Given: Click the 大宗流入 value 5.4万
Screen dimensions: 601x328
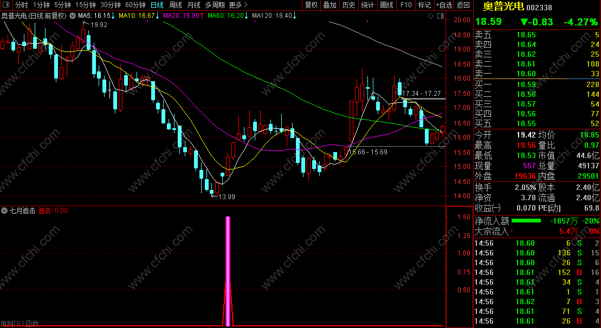Looking at the screenshot, I should point(568,231).
